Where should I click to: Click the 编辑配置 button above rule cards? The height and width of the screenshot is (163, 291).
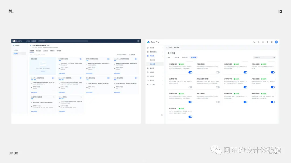click(132, 55)
